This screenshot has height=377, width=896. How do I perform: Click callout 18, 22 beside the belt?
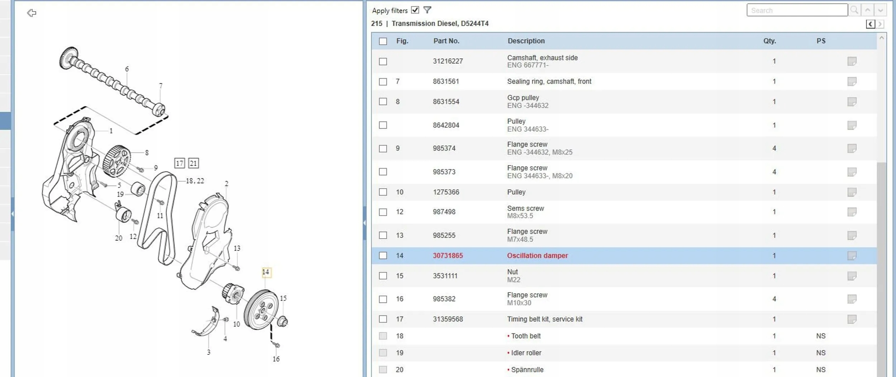point(195,181)
